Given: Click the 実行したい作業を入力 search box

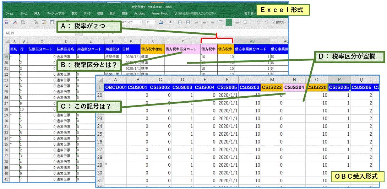Looking at the screenshot, I should 198,13.
